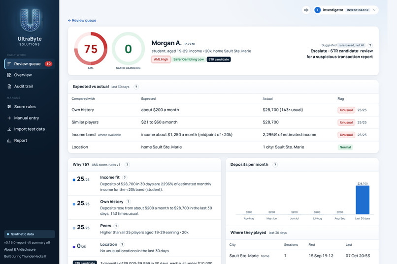This screenshot has width=397, height=264.
Task: Click the "07 Oct 20:53" last session cell
Action: click(x=358, y=256)
